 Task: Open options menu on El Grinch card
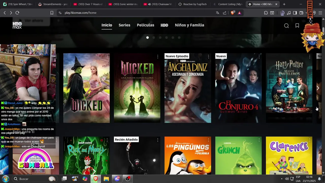pyautogui.click(x=259, y=140)
